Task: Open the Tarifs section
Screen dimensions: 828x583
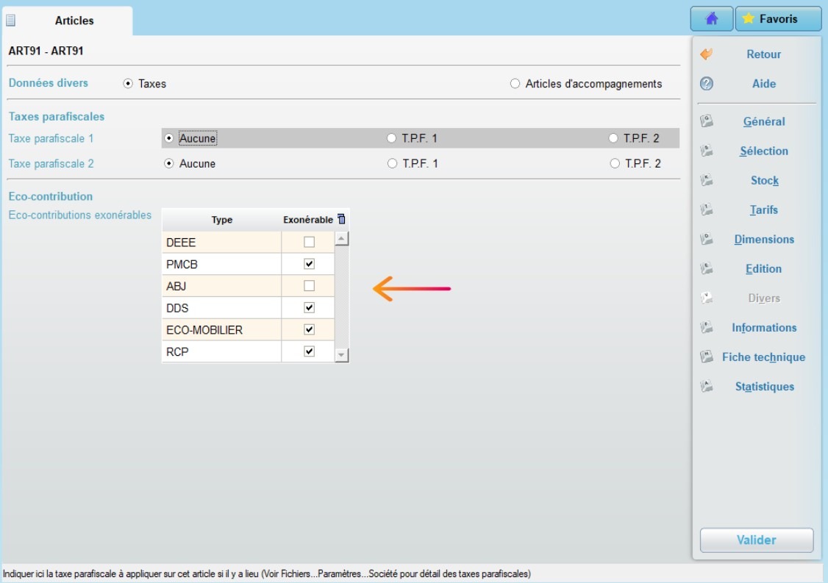Action: (x=763, y=210)
